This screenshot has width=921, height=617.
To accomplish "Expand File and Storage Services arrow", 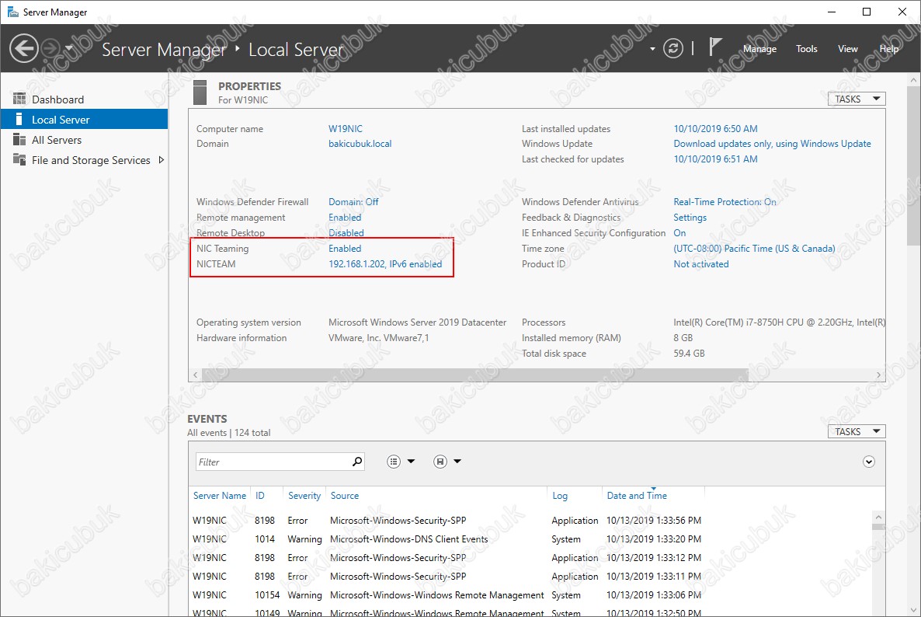I will (161, 160).
